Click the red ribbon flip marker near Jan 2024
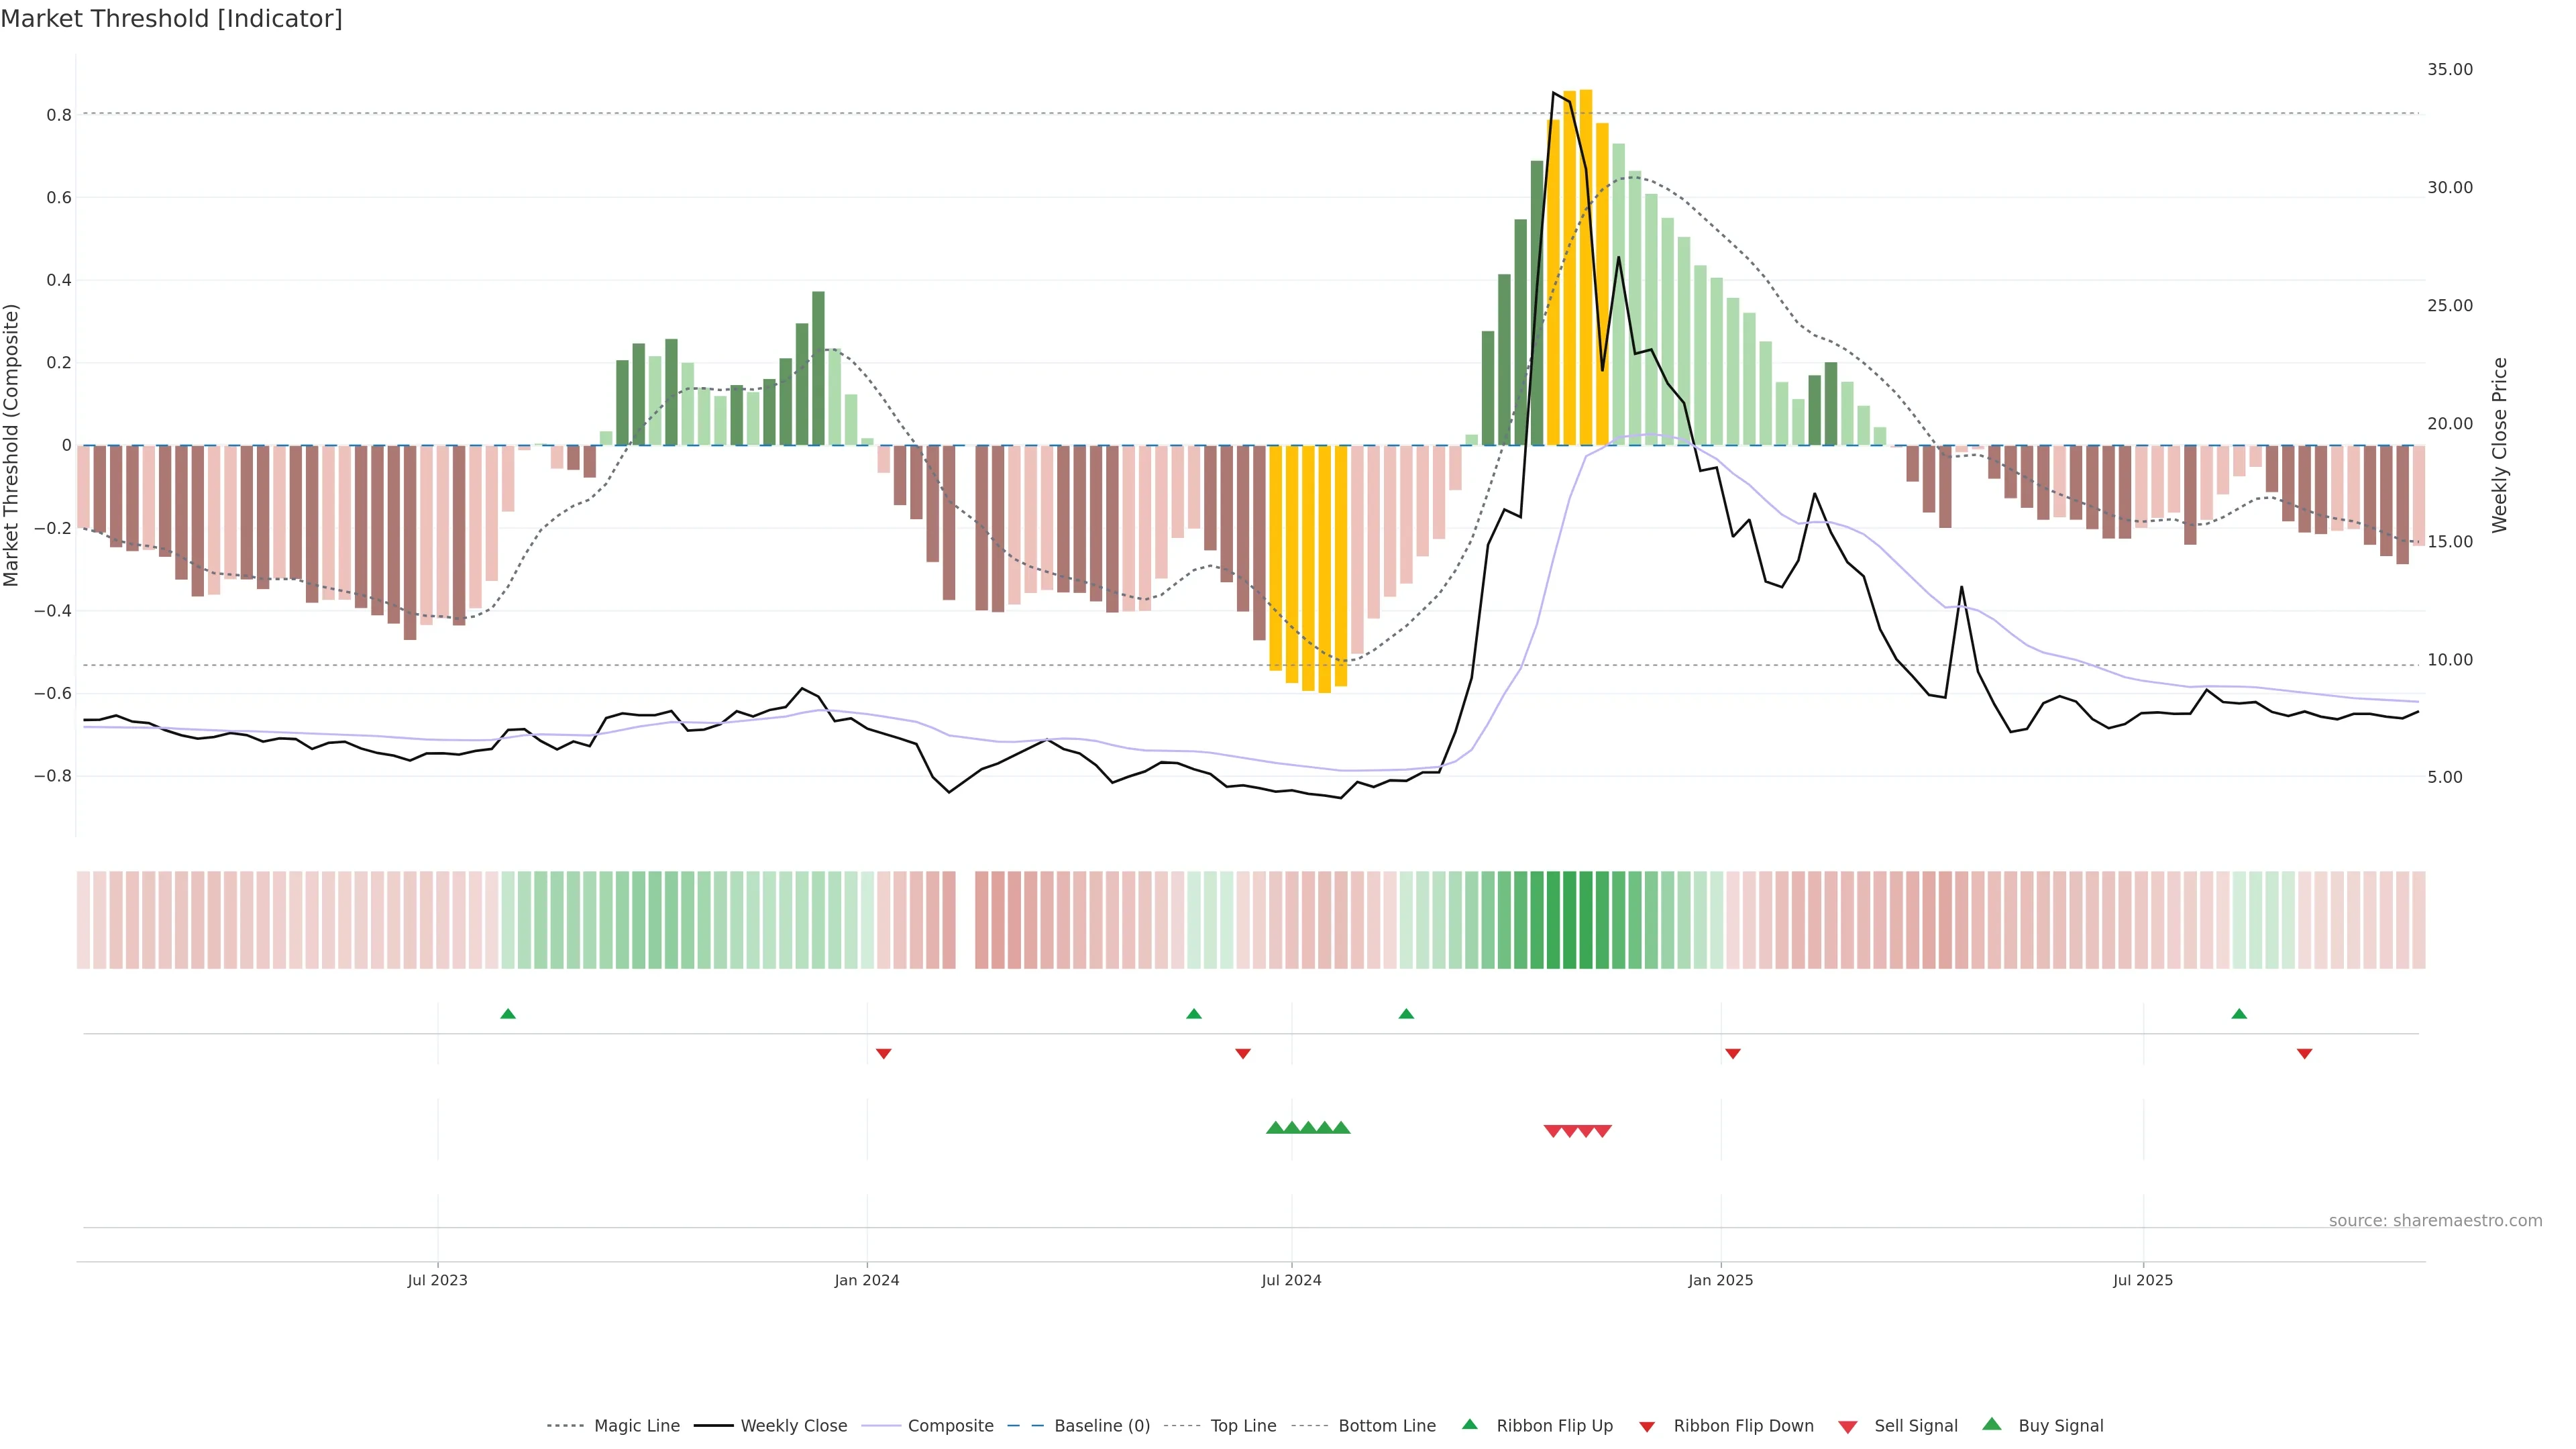Image resolution: width=2576 pixels, height=1449 pixels. (x=883, y=1053)
